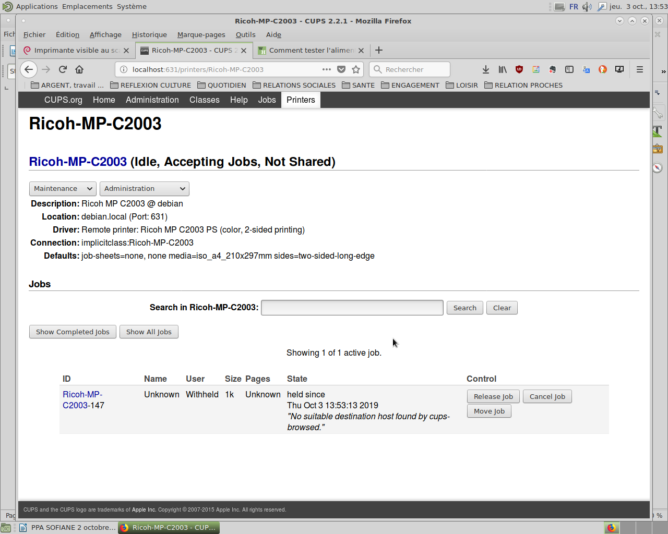Open the Aide menu

click(x=273, y=34)
